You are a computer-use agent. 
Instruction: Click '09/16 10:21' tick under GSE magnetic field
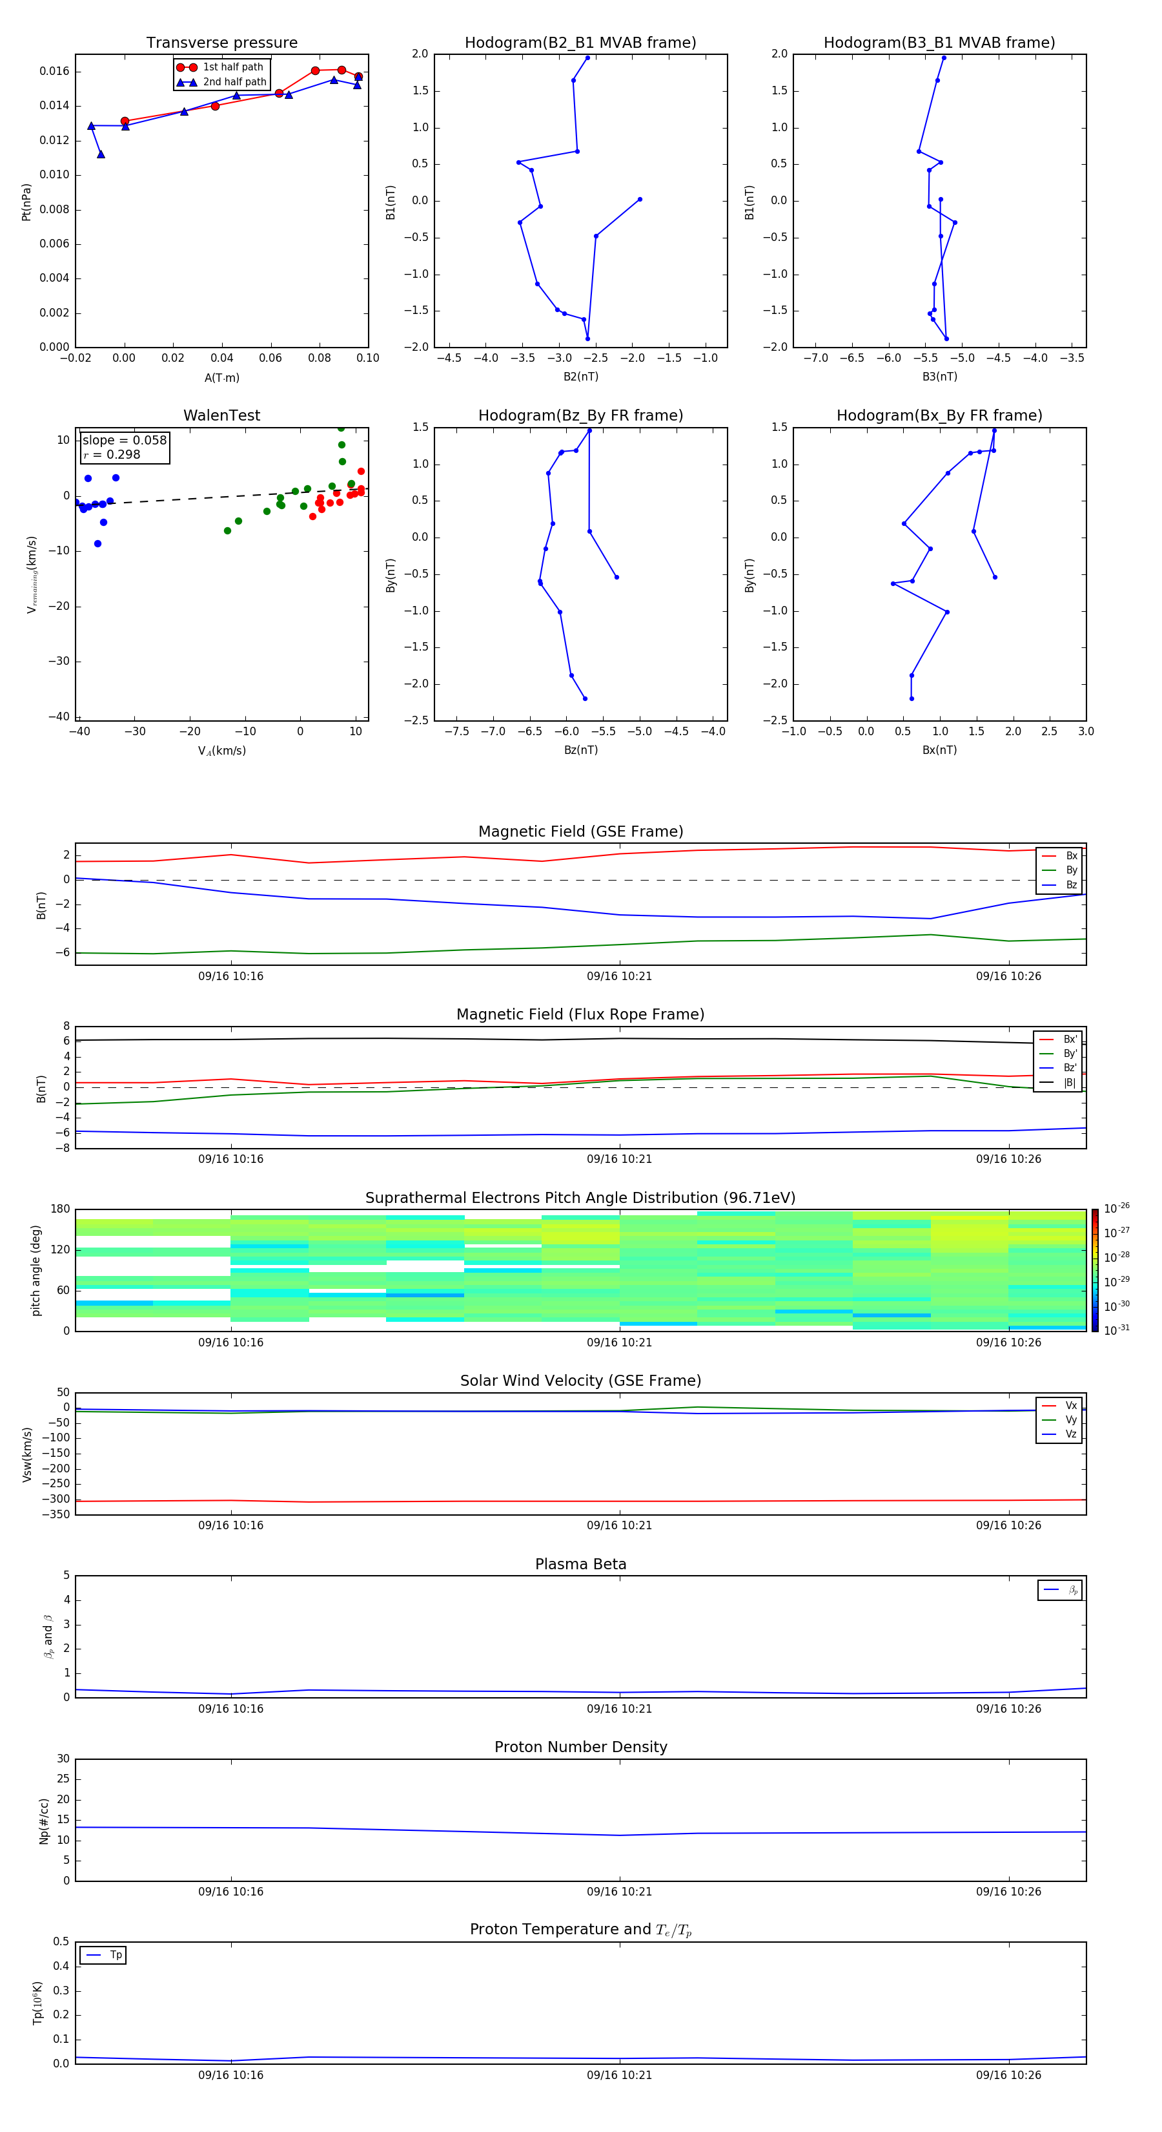tap(620, 976)
